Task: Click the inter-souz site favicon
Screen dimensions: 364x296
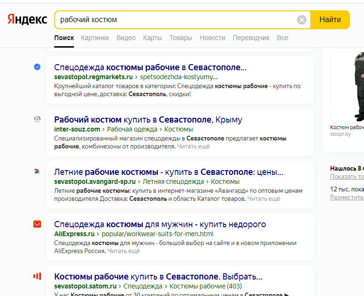Action: pyautogui.click(x=37, y=119)
